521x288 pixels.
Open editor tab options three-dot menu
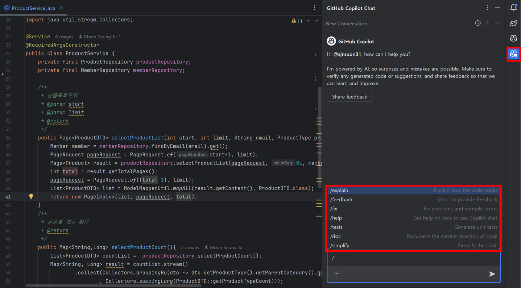(x=314, y=8)
